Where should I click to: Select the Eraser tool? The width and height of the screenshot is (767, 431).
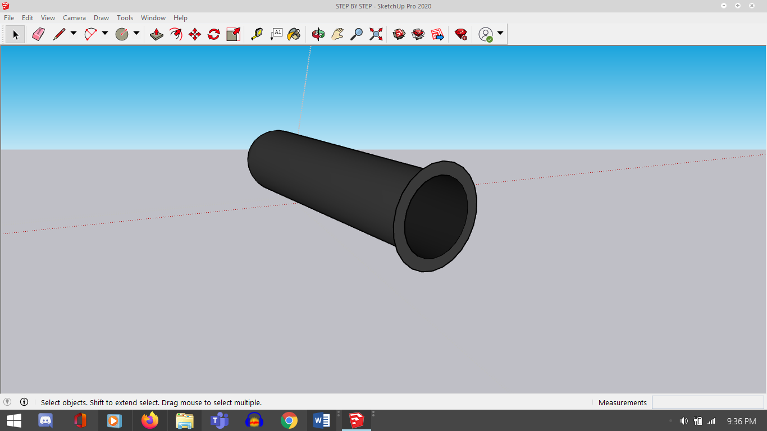38,34
